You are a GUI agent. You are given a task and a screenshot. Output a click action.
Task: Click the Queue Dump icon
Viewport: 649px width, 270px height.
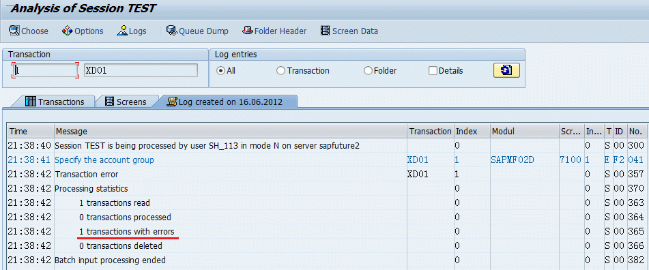pyautogui.click(x=172, y=31)
